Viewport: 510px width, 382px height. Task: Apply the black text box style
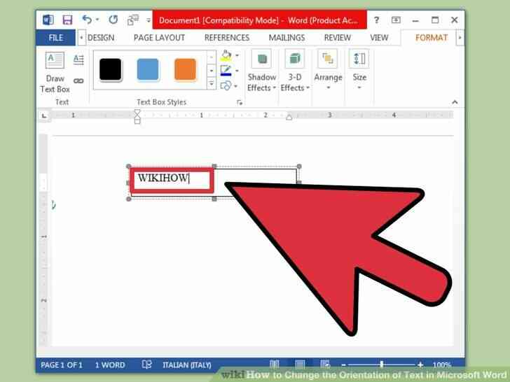[x=110, y=69]
